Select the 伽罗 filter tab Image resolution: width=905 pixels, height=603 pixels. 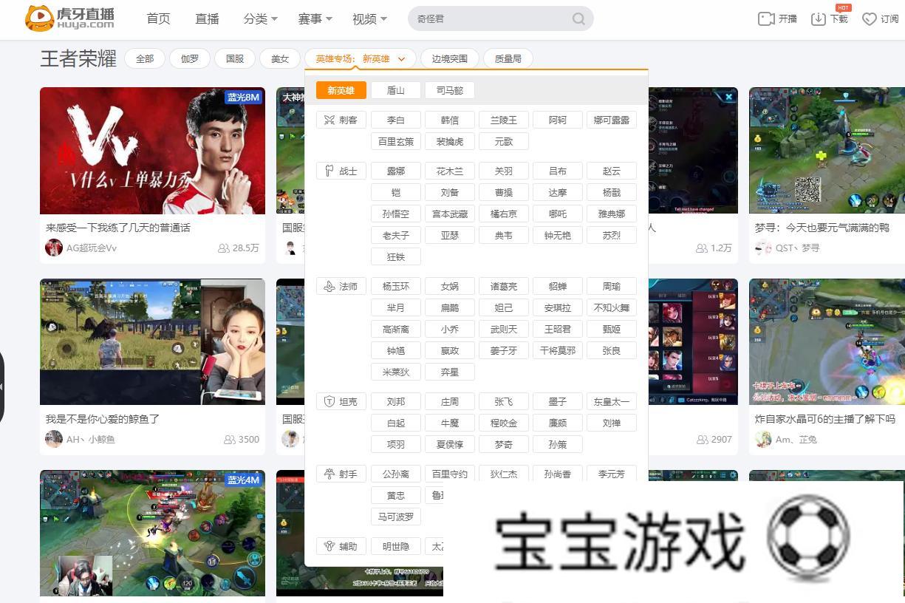190,58
